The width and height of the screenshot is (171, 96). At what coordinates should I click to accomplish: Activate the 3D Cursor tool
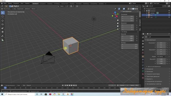[3, 17]
